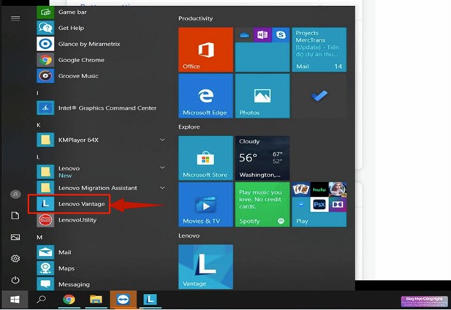Viewport: 451px width, 310px height.
Task: Click the letter M section header
Action: (x=39, y=237)
